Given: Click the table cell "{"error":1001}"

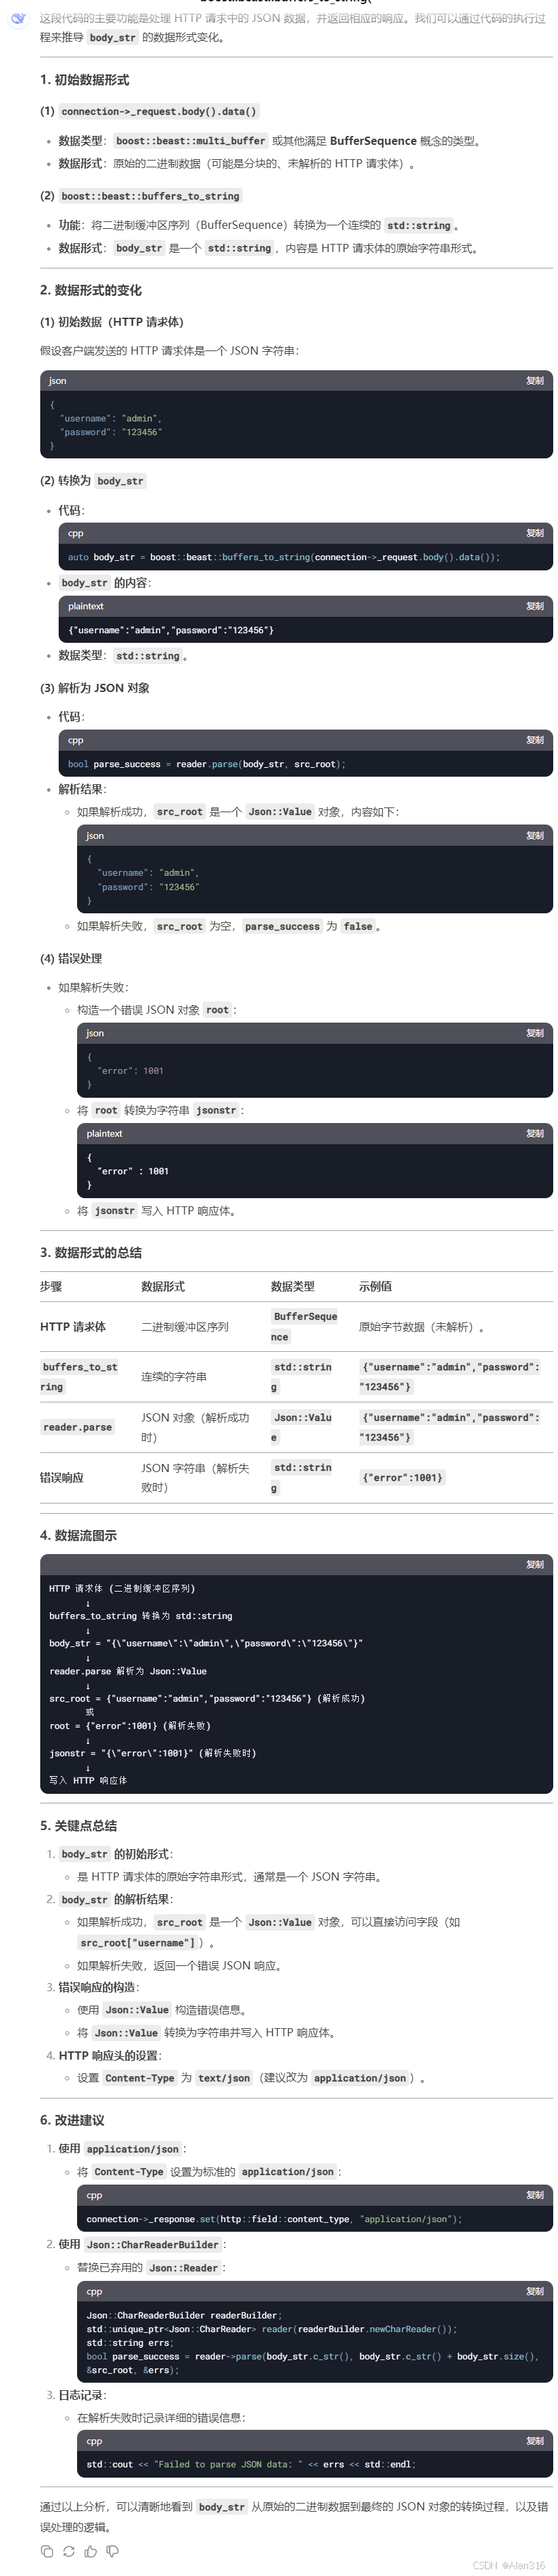Looking at the screenshot, I should coord(402,1477).
